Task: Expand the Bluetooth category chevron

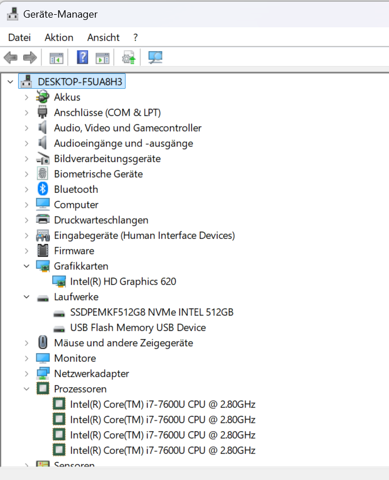Action: coord(27,189)
